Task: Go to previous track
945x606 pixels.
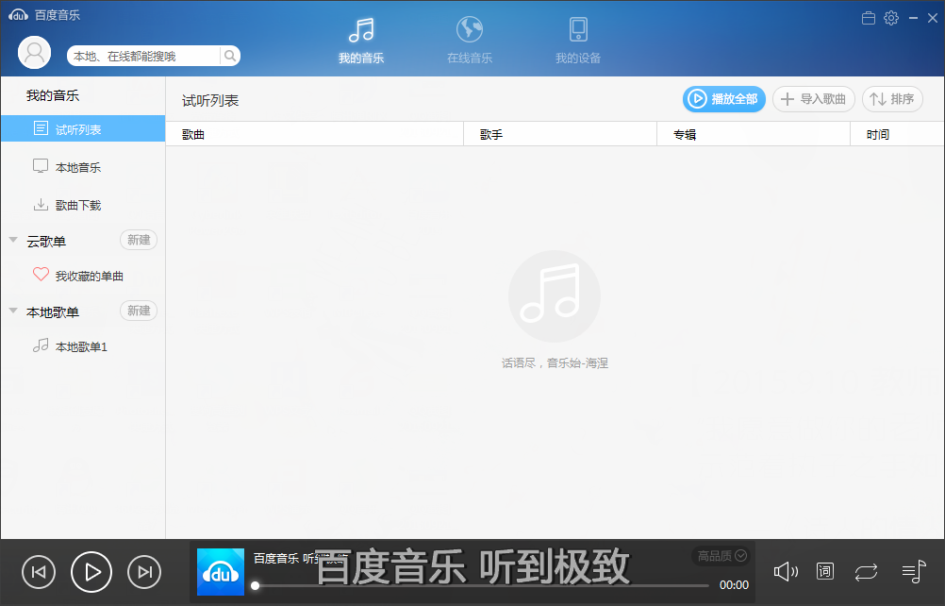Action: (39, 572)
